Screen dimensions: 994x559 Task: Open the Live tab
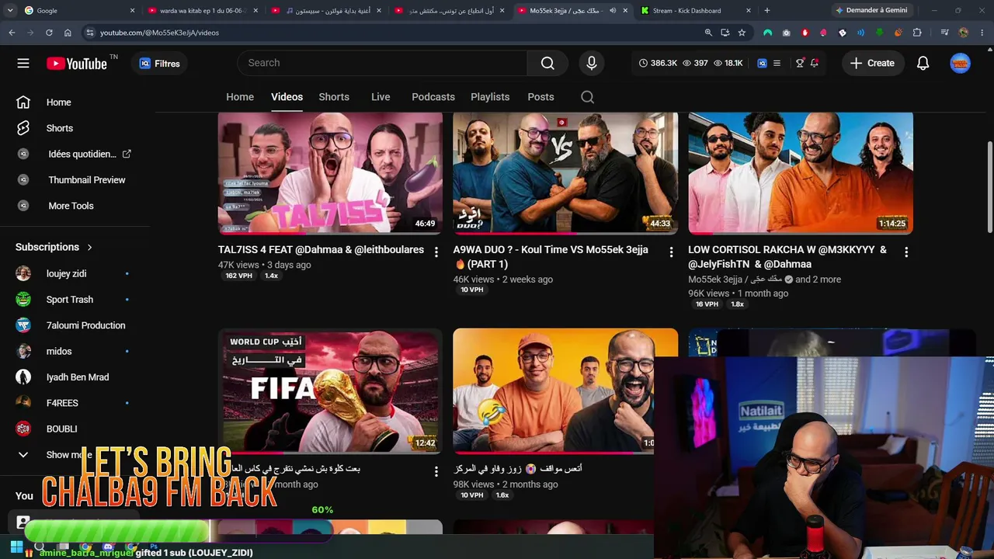click(381, 97)
